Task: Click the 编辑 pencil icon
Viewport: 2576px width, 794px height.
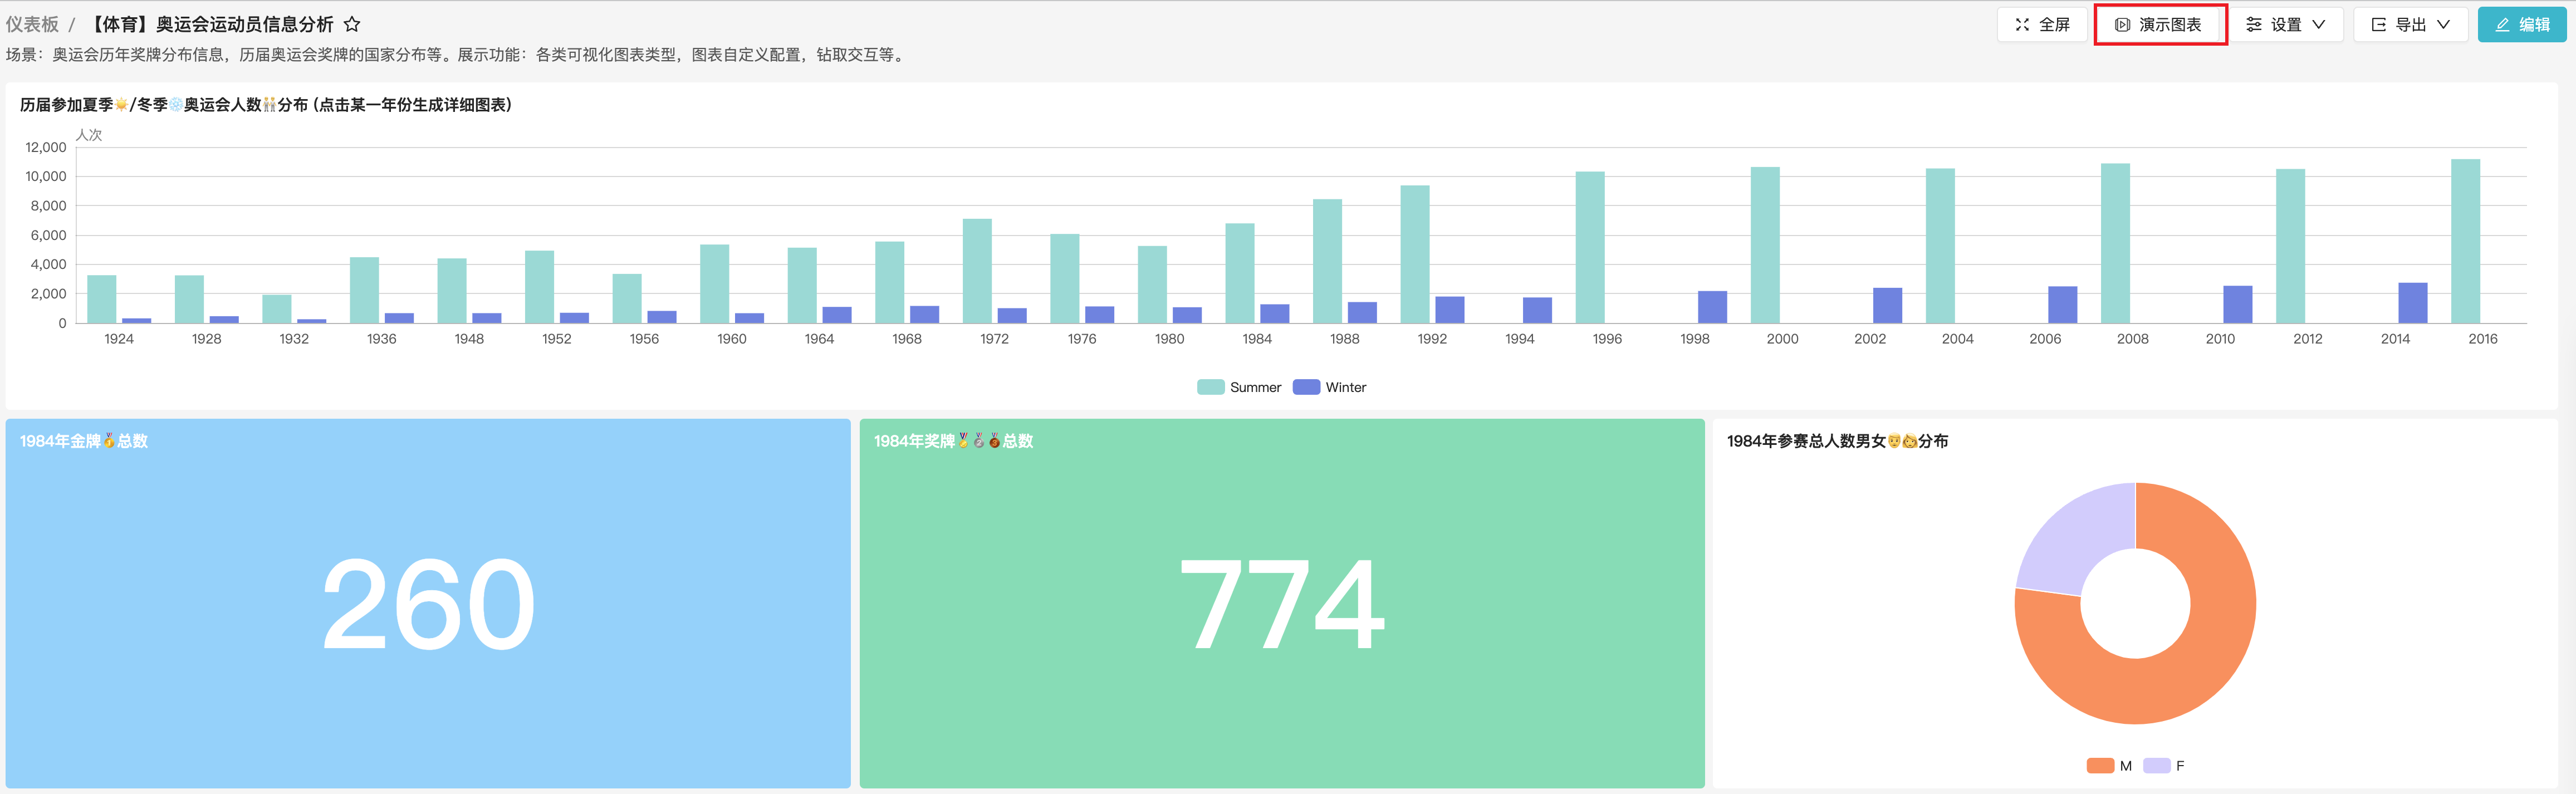Action: point(2502,24)
